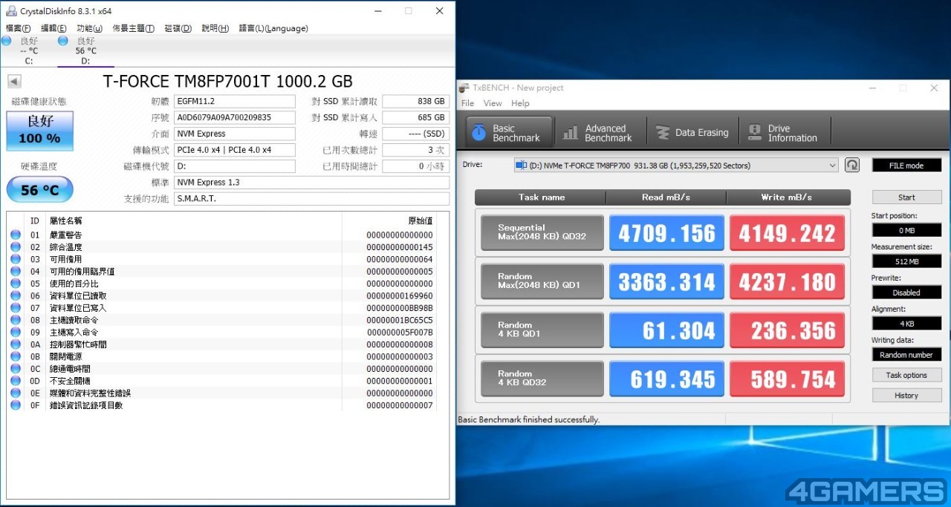Click the serial number field A0D6079A09A700209835
This screenshot has height=507, width=951.
tap(235, 117)
